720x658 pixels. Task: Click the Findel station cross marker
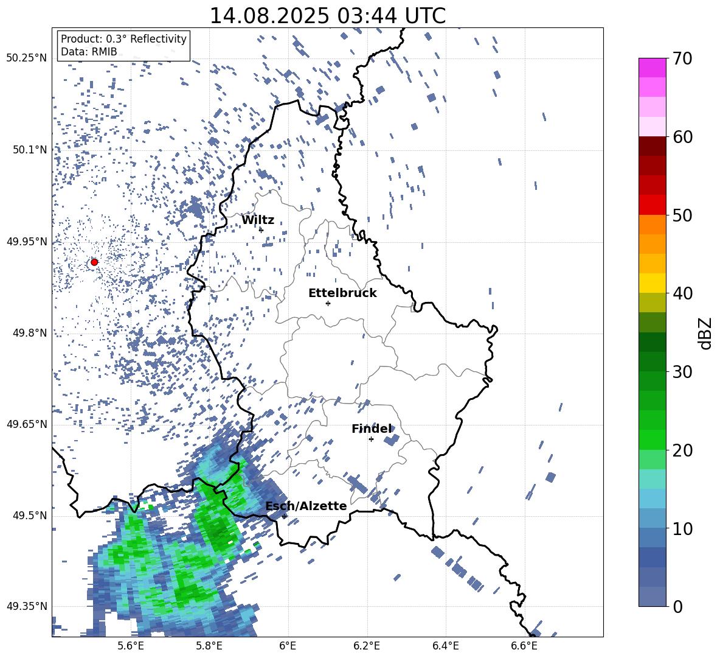[x=371, y=439]
